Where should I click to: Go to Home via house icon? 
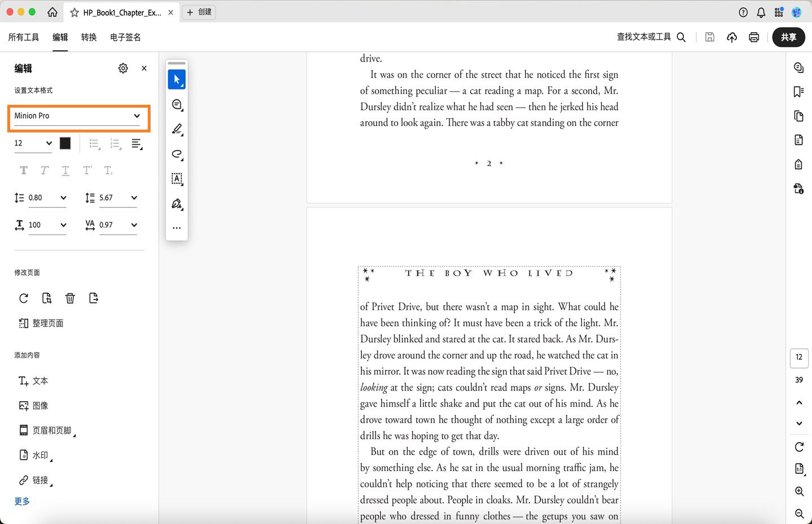point(52,12)
